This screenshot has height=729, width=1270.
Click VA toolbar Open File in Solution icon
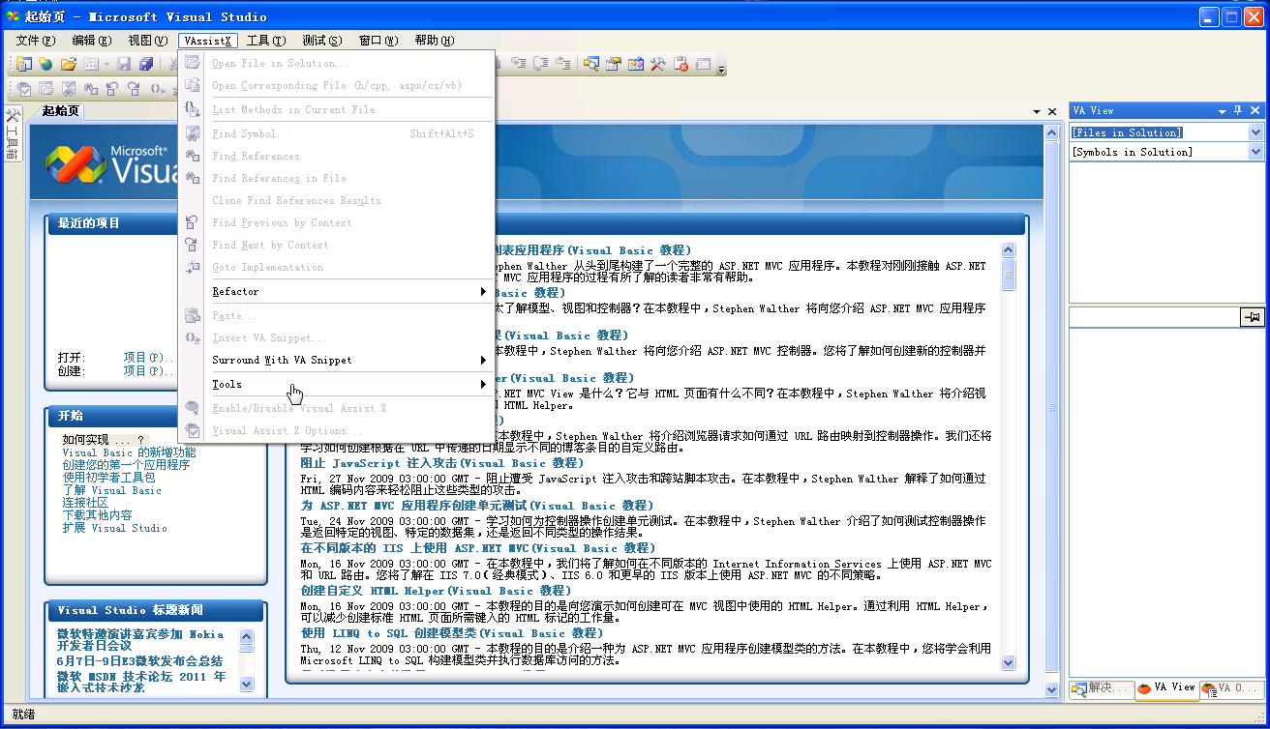48,89
